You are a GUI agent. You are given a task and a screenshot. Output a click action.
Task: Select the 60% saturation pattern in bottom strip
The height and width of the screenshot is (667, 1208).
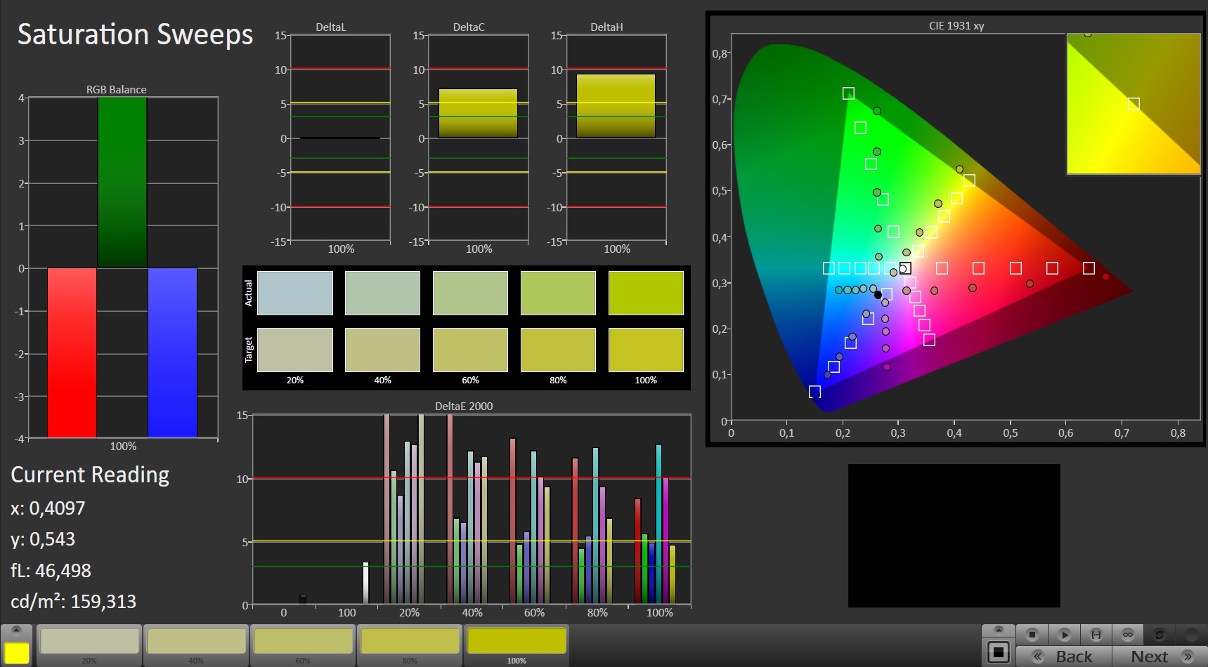coord(303,645)
